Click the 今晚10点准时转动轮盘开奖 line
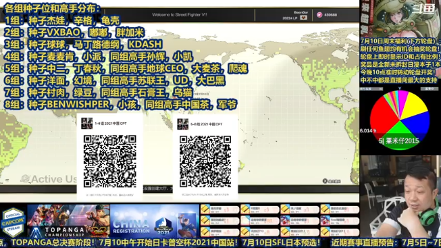Image resolution: width=441 pixels, height=248 pixels. [398, 72]
